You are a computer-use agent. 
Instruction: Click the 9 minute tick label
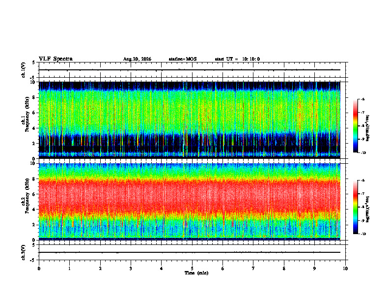314,269
